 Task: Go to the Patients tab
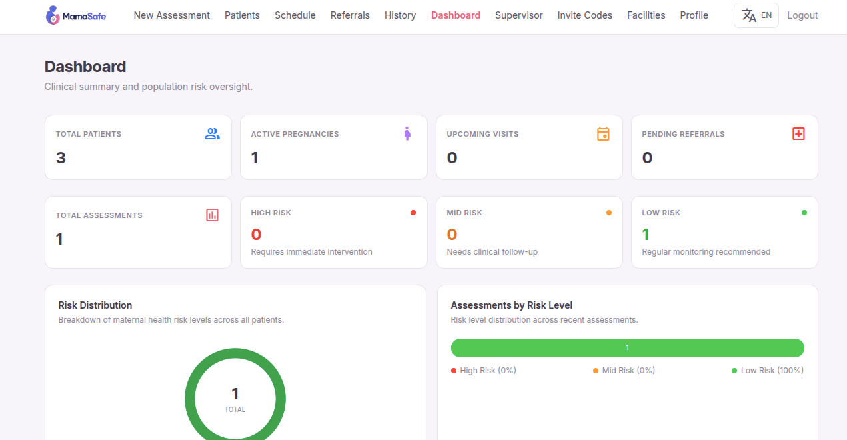coord(242,15)
